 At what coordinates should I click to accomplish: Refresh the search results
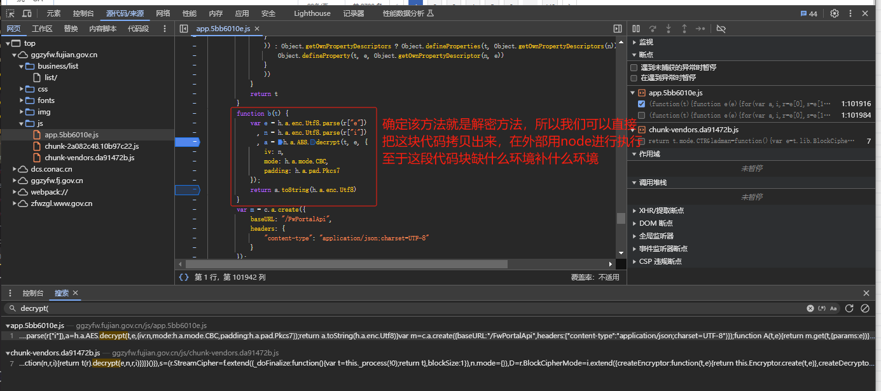pos(849,308)
